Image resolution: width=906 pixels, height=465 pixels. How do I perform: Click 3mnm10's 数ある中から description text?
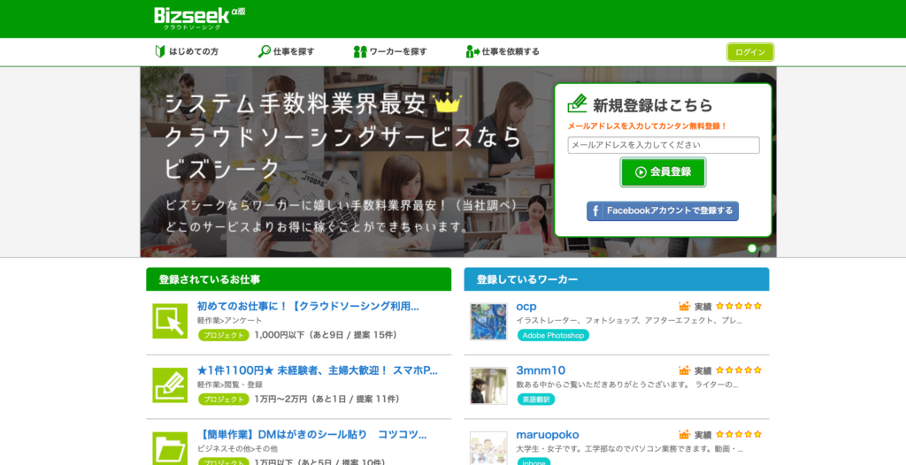627,385
